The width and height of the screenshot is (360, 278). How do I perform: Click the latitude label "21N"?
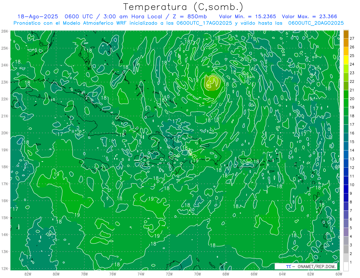coord(4,116)
